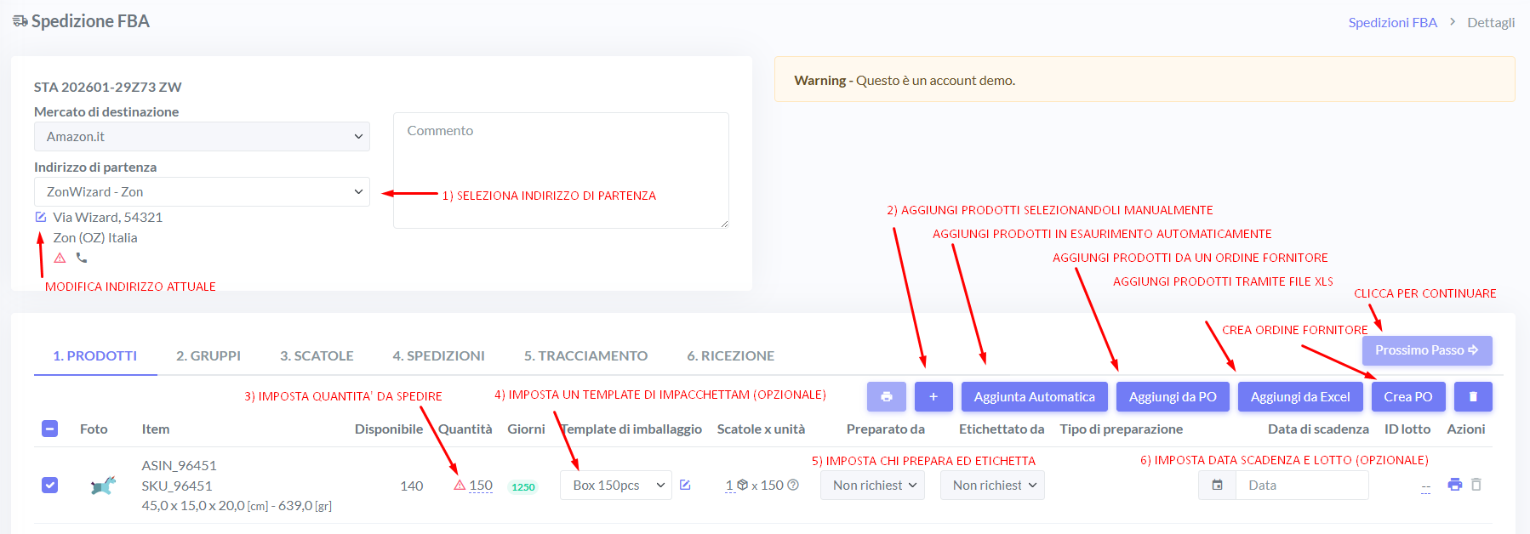
Task: Edit the departure address pencil icon
Action: click(x=41, y=218)
